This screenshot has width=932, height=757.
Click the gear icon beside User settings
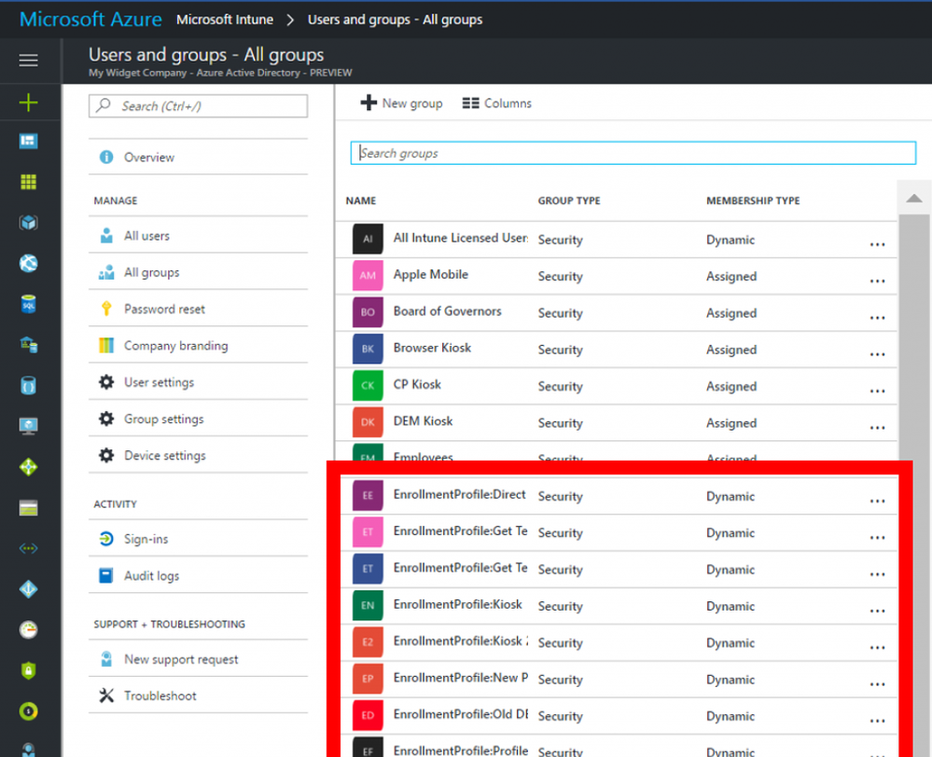[106, 381]
